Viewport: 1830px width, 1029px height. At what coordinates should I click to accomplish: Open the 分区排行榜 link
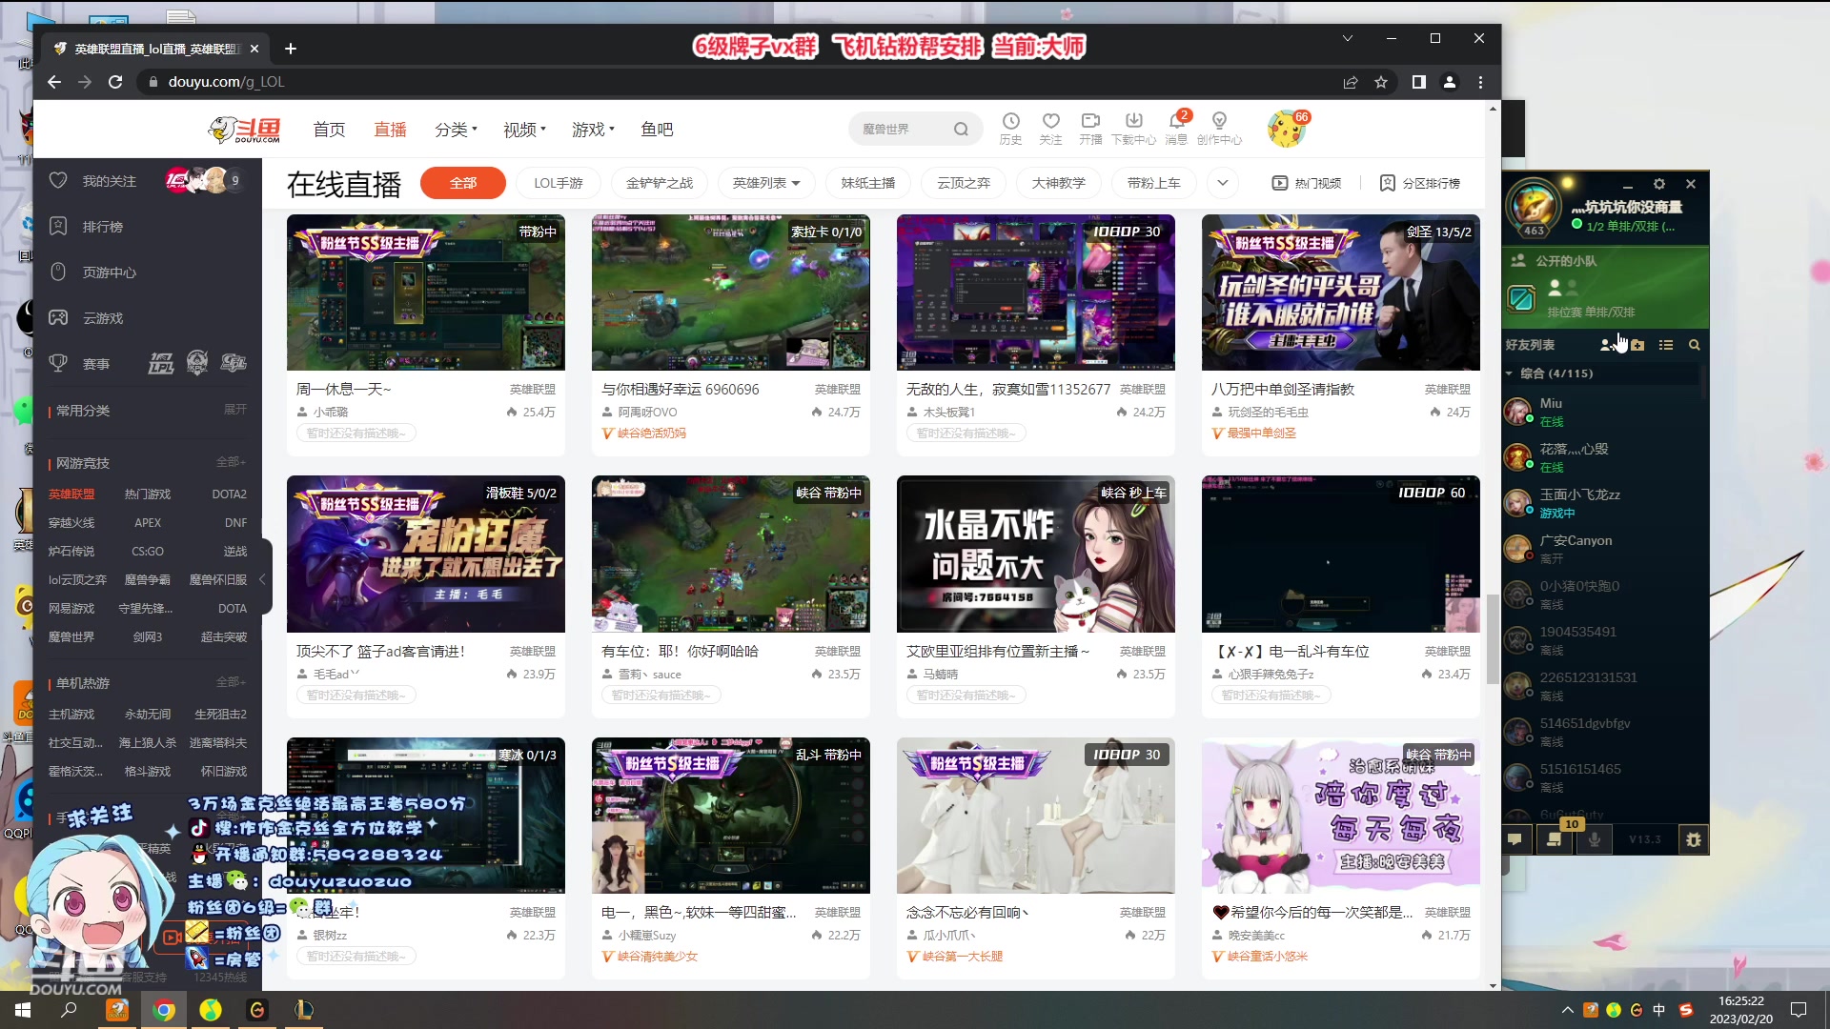point(1420,183)
